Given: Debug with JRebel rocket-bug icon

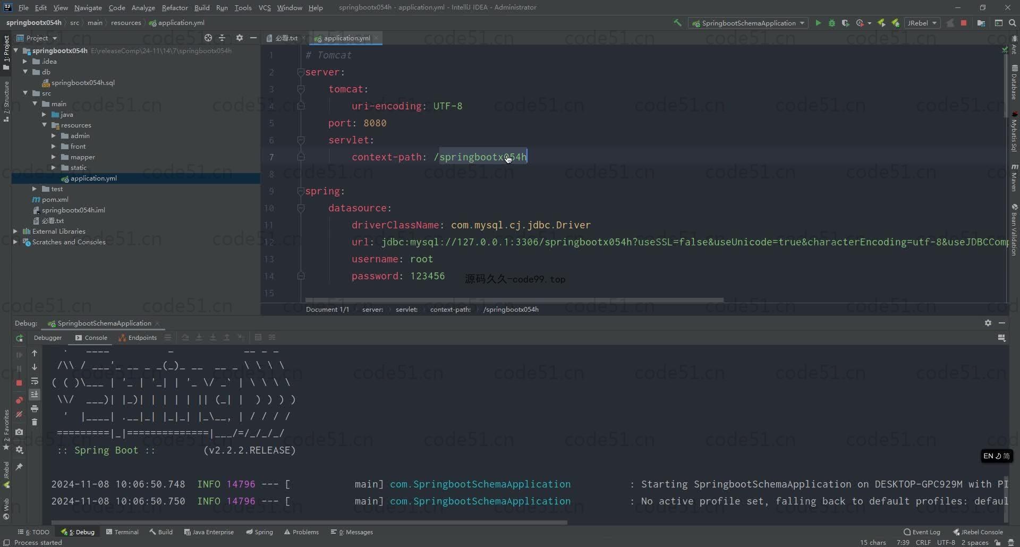Looking at the screenshot, I should point(896,23).
